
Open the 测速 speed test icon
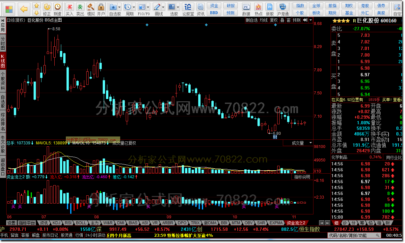pos(57,9)
